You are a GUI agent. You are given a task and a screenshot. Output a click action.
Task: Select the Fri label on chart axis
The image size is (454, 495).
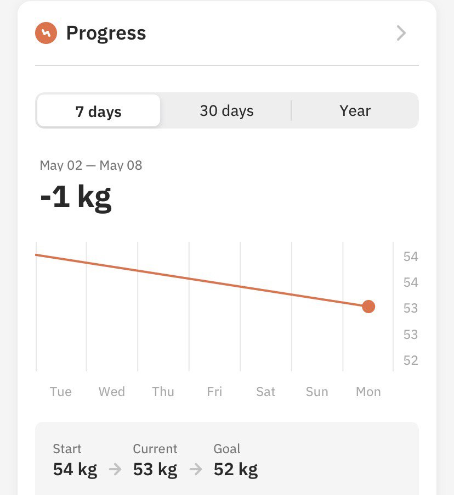(x=214, y=392)
